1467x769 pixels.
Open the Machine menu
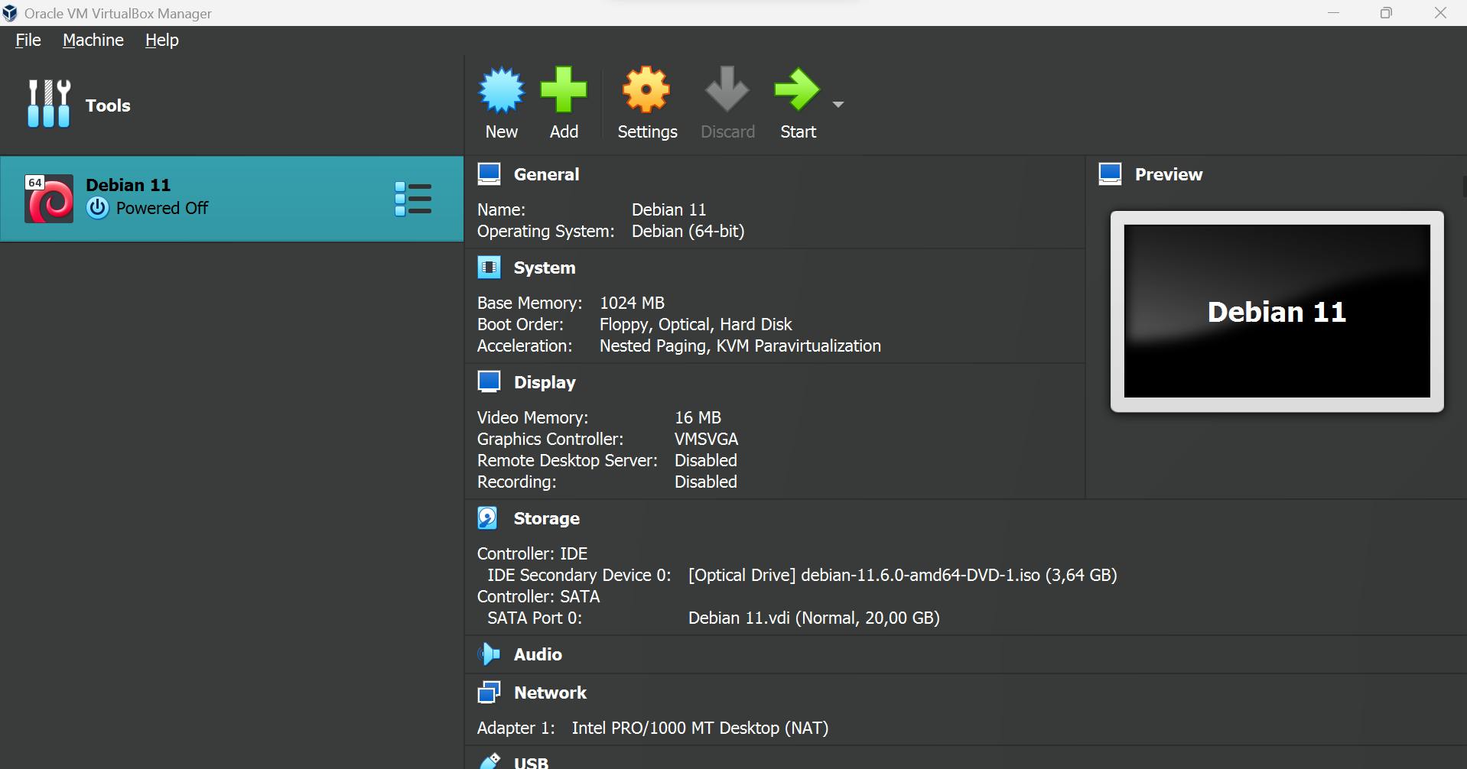[93, 40]
